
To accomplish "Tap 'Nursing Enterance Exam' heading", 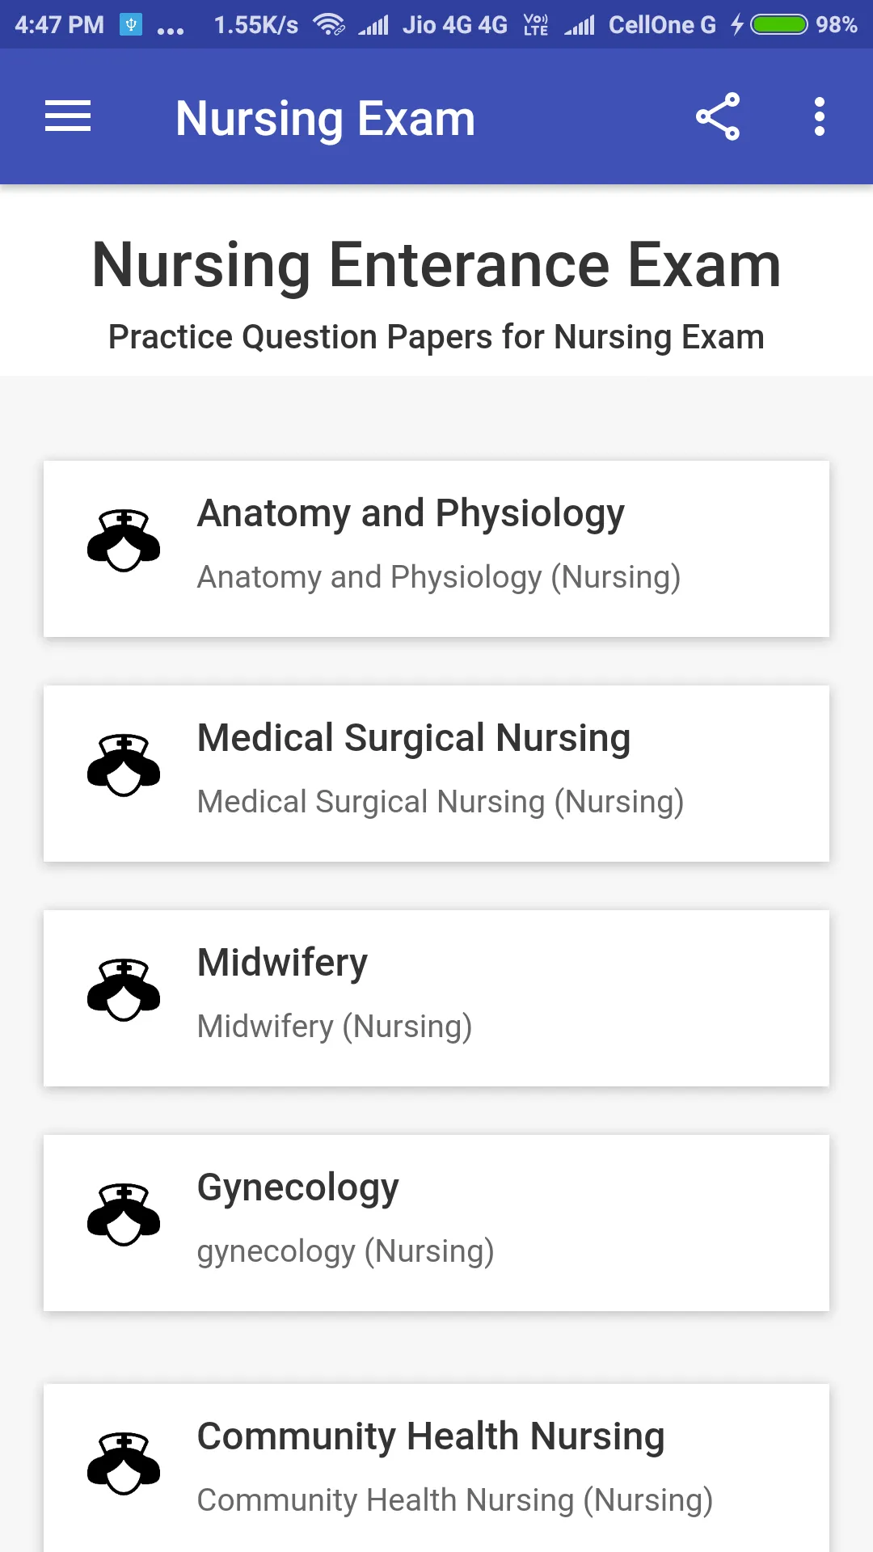I will 436,265.
